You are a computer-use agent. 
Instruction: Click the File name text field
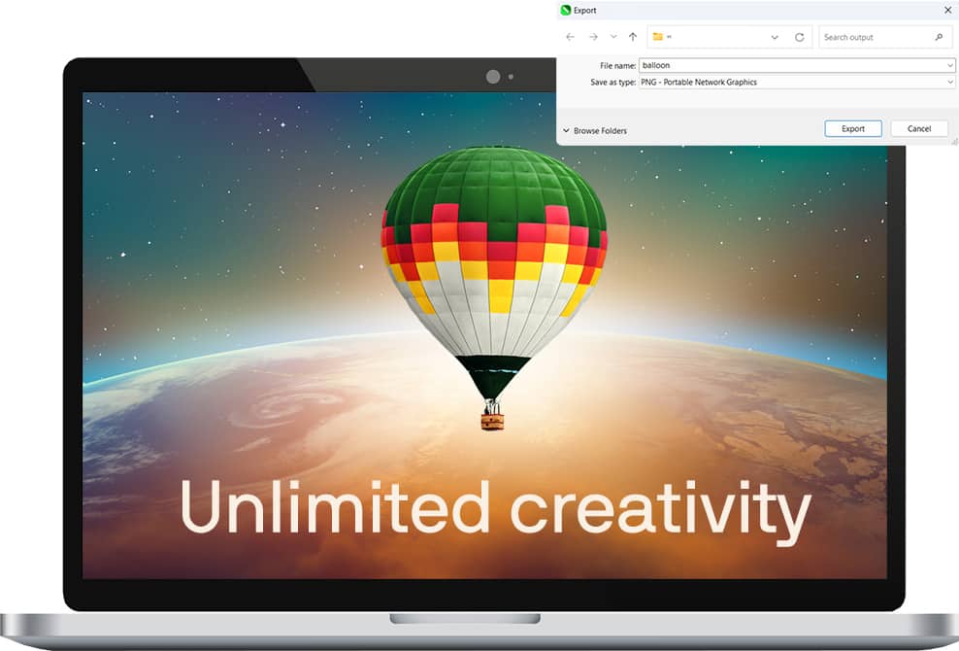pos(791,65)
